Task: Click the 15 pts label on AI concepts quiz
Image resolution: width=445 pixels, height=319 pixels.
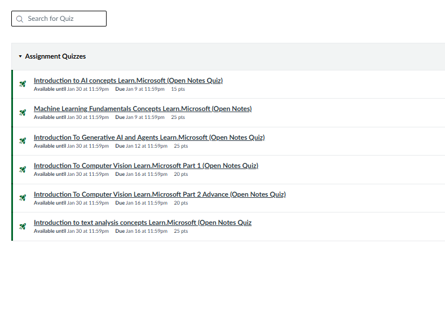Action: 178,89
